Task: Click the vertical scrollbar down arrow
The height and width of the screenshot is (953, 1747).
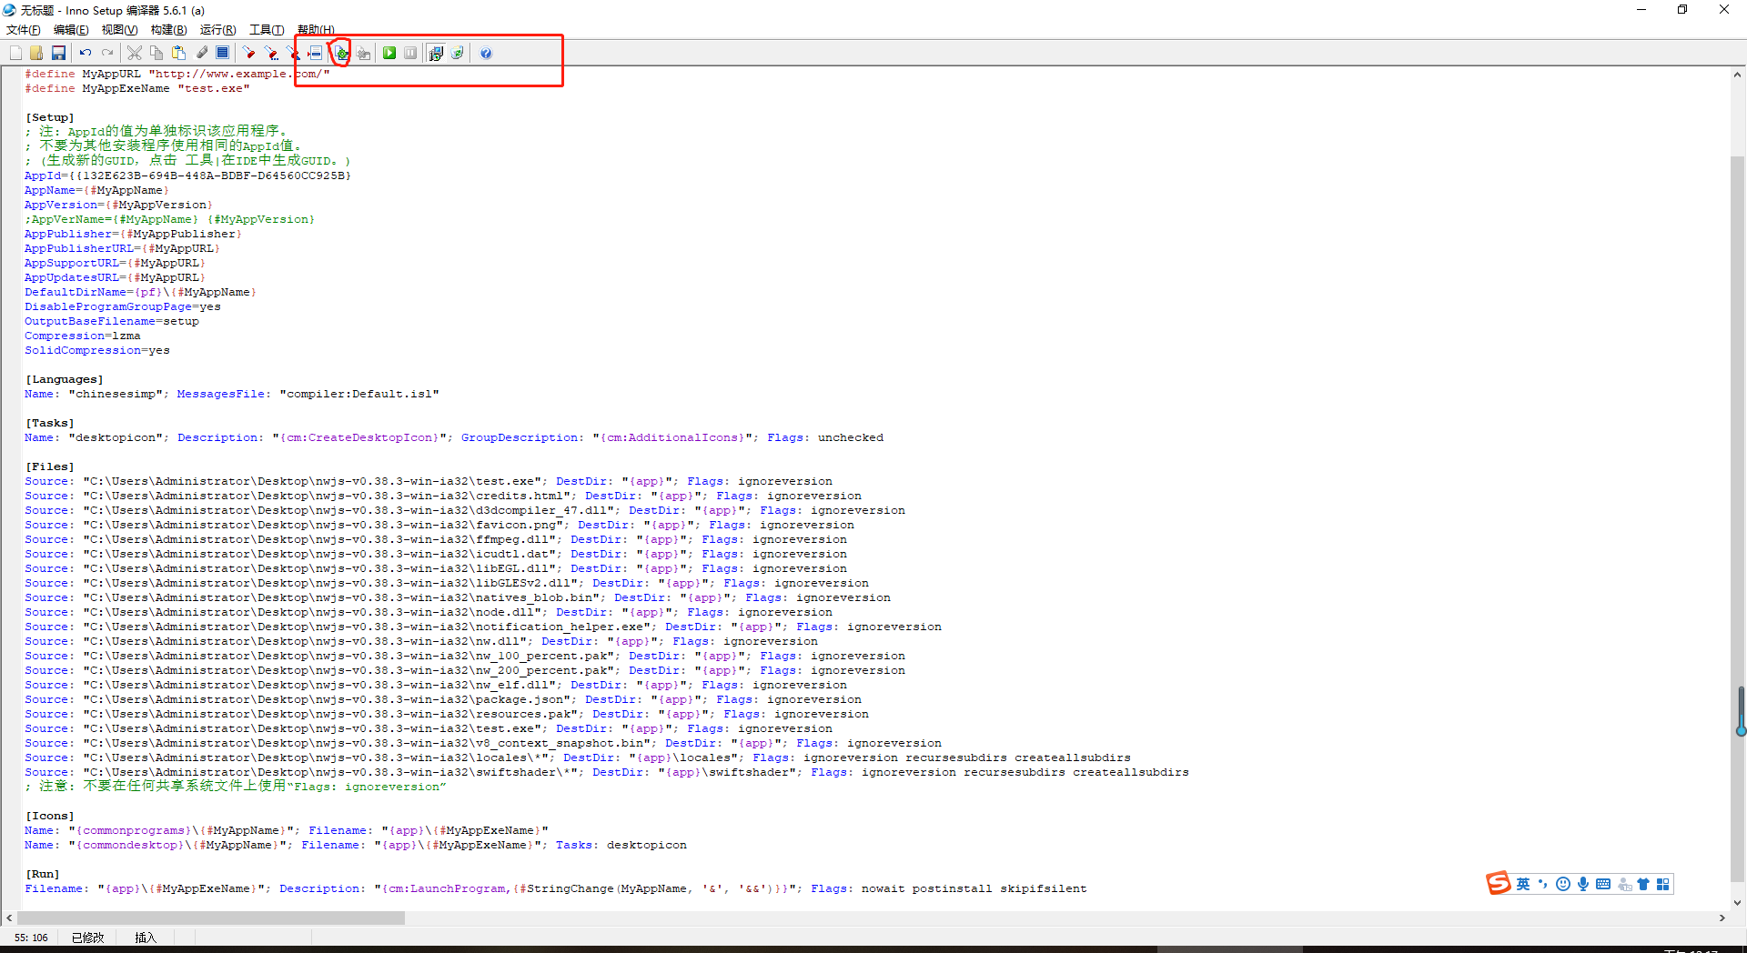Action: (x=1738, y=903)
